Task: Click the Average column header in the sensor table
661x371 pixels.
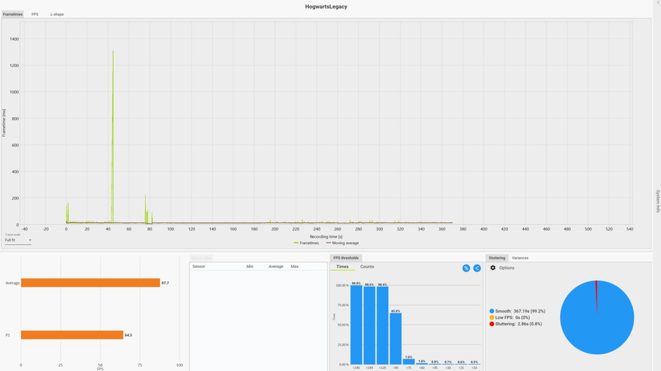Action: (x=276, y=267)
